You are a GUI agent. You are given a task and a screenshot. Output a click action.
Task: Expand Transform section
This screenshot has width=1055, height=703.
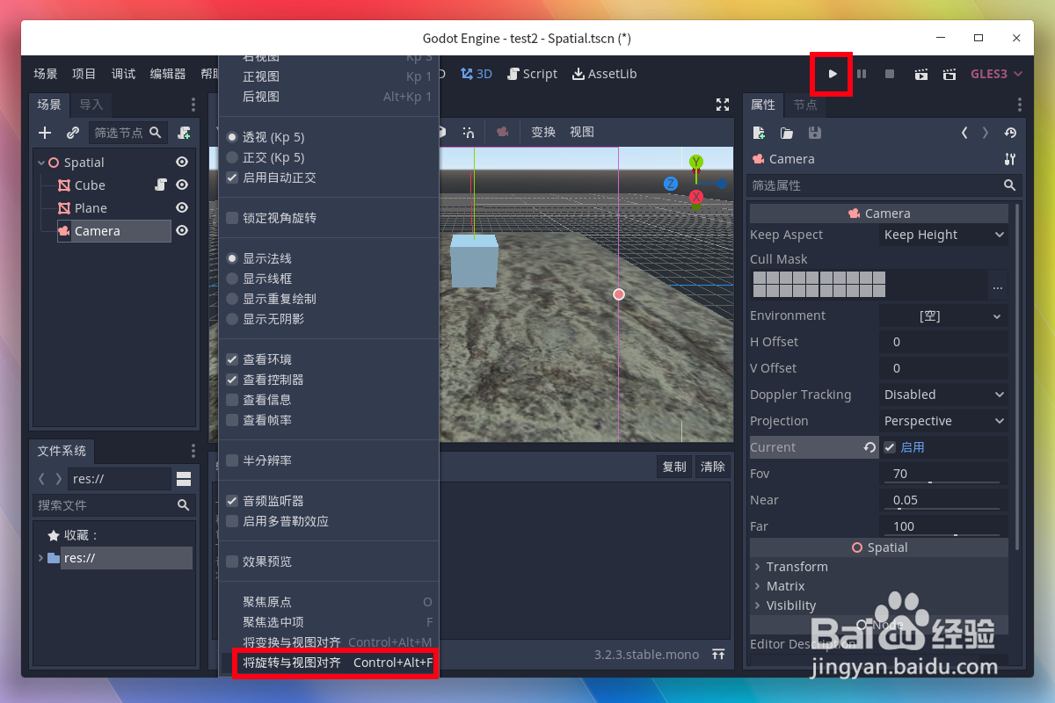(x=878, y=567)
